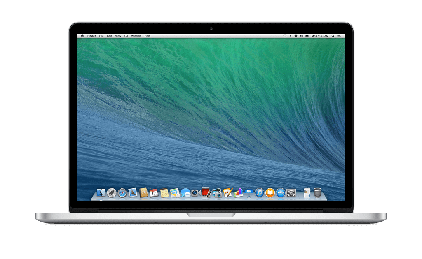Open the View menu
This screenshot has width=422, height=259.
click(118, 36)
